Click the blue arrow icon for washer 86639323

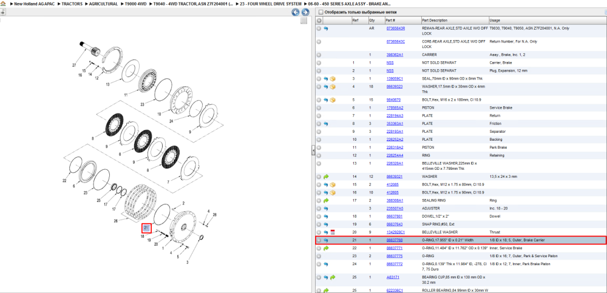(x=326, y=87)
